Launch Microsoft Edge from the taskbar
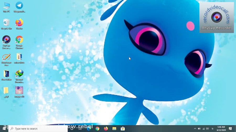This screenshot has height=132, width=236. (x=89, y=129)
